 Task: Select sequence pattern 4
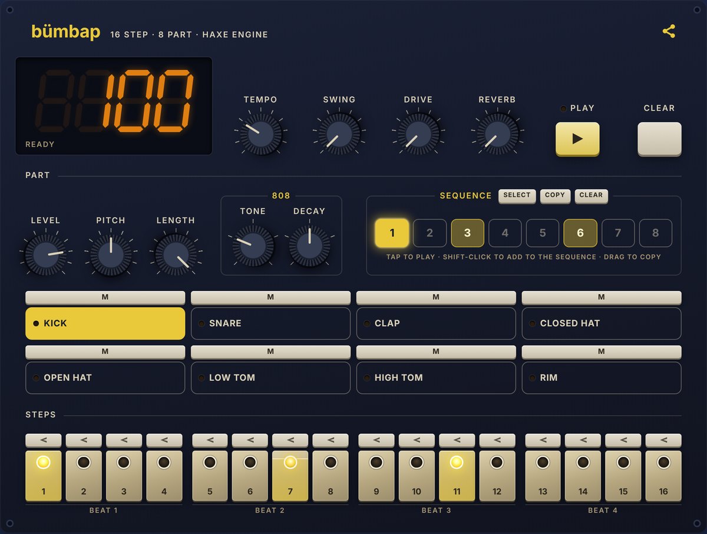click(505, 233)
